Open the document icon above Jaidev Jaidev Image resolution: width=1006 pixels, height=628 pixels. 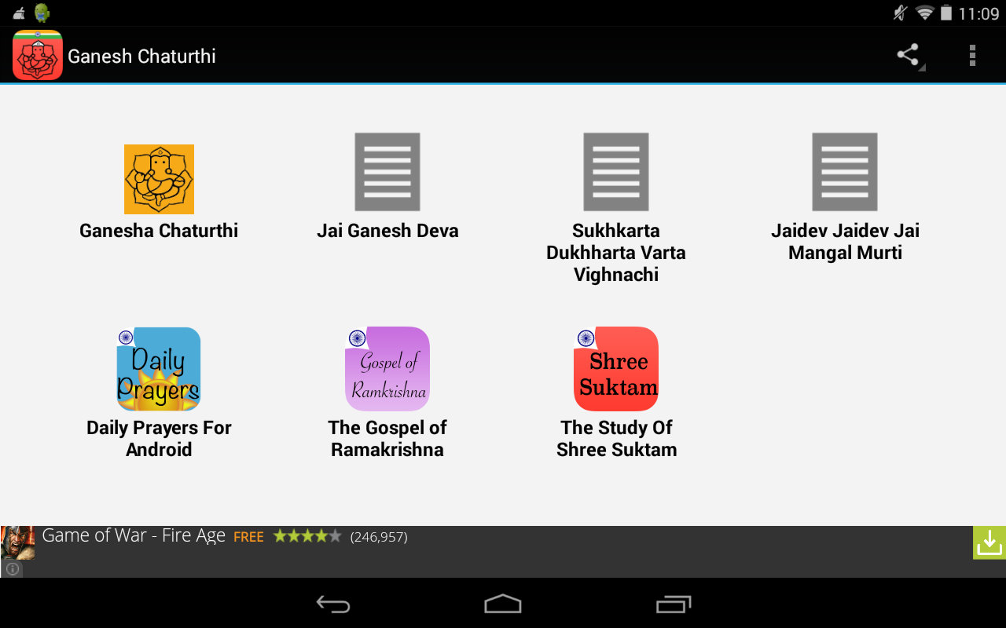[845, 172]
